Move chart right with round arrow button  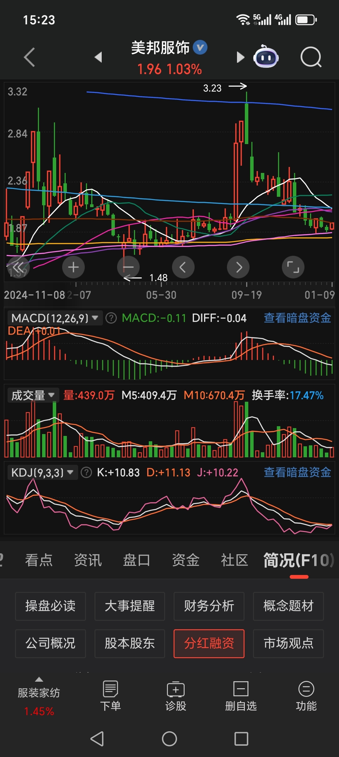[238, 267]
